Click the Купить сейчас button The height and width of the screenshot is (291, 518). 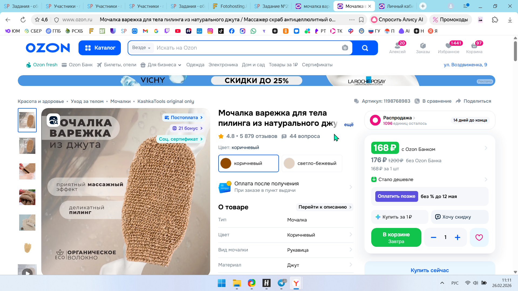[430, 270]
